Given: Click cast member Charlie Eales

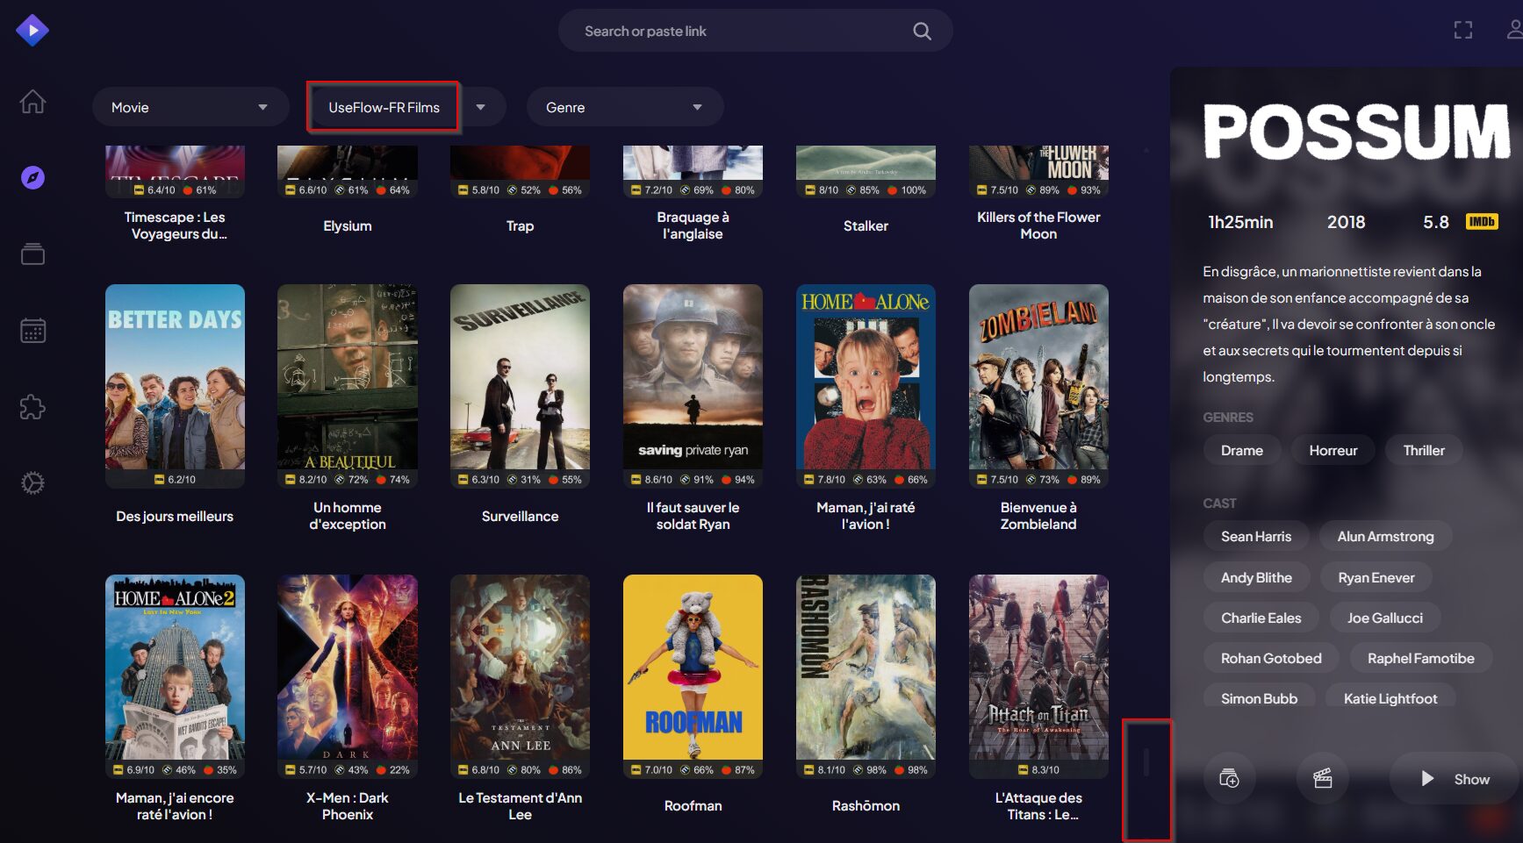Looking at the screenshot, I should (1261, 618).
